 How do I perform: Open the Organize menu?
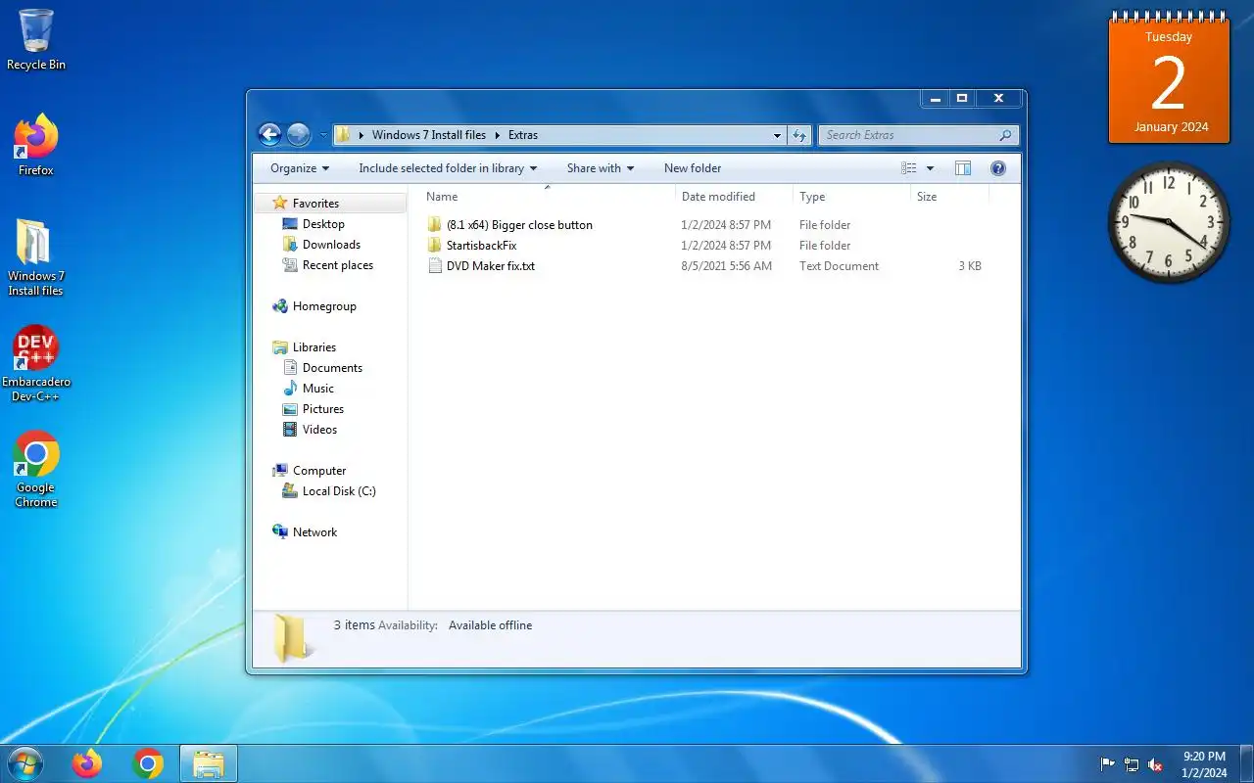(x=300, y=168)
